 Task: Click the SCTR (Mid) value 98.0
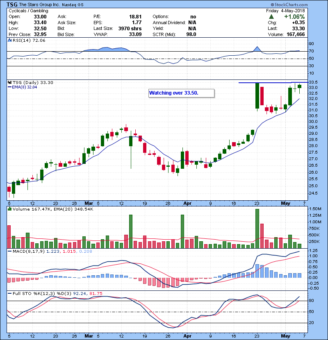(191, 34)
